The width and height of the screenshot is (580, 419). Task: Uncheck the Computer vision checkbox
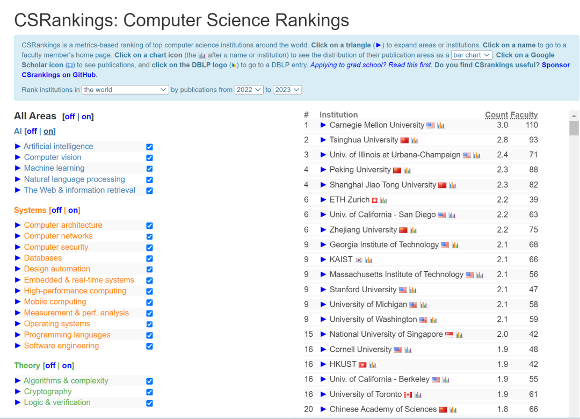point(149,157)
